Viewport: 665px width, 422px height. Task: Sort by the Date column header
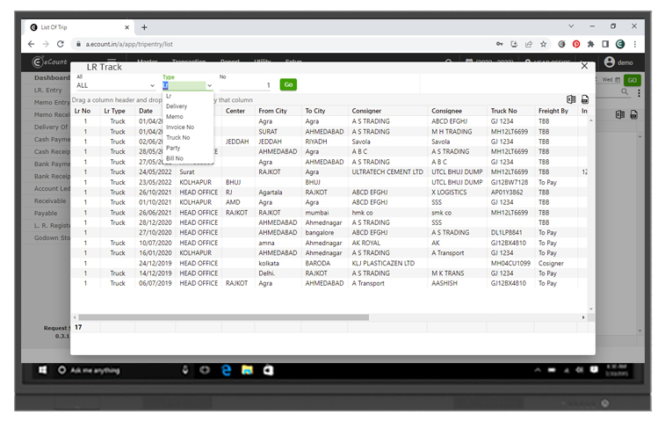click(146, 111)
